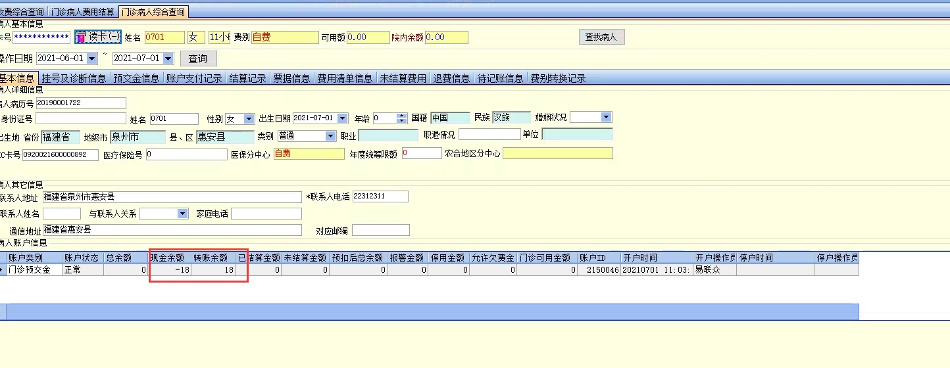This screenshot has width=950, height=368.
Task: Select the 门诊预交金 account row cell
Action: click(34, 270)
